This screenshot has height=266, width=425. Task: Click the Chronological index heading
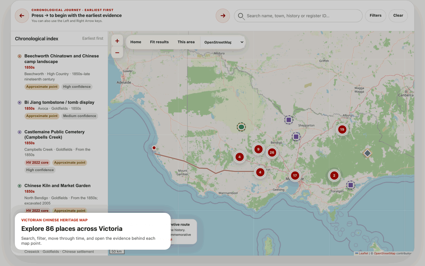(x=36, y=39)
